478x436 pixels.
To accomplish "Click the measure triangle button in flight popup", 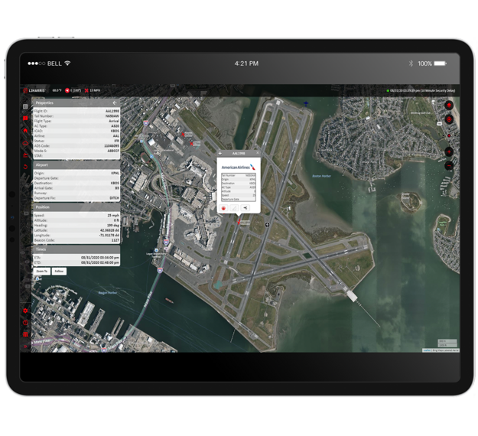I will point(234,208).
